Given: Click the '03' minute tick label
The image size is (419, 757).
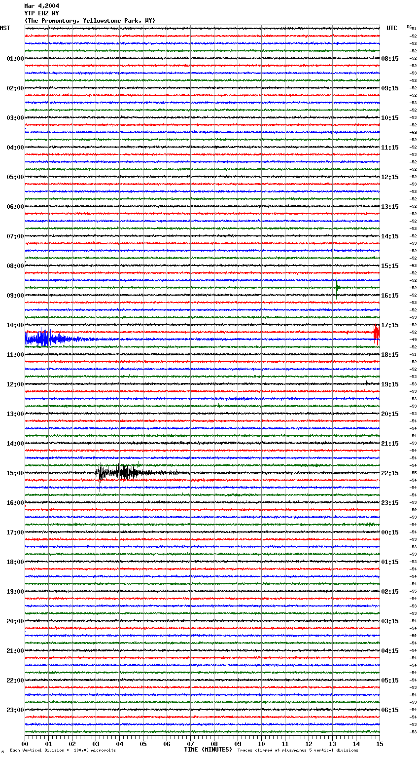Looking at the screenshot, I should point(96,744).
